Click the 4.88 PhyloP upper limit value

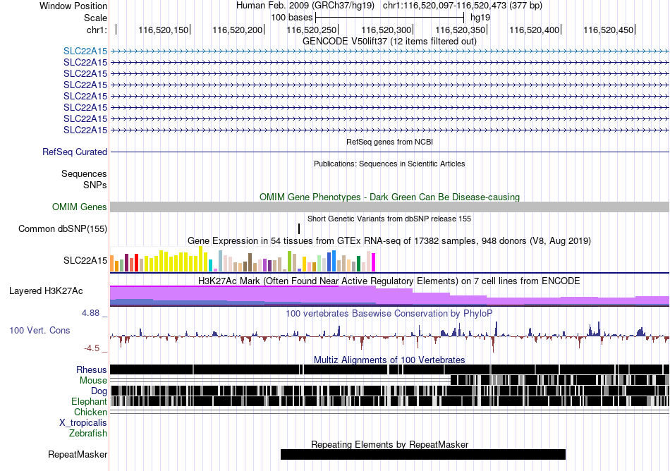coord(90,313)
